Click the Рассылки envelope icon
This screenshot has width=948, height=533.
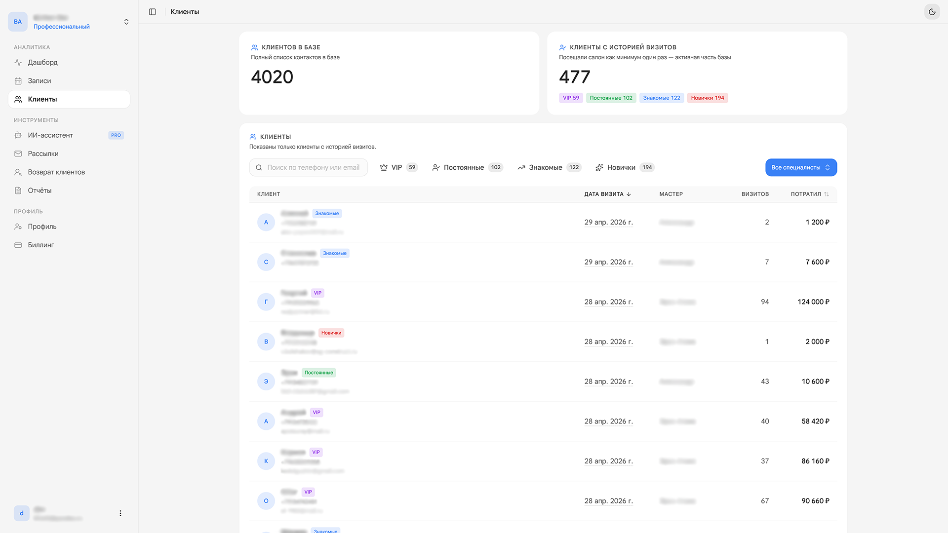[18, 153]
